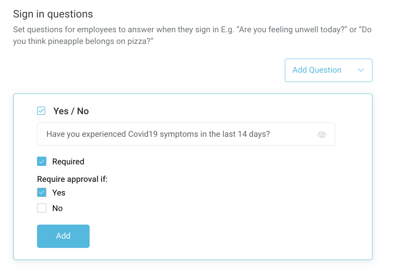Collapse the Add Question menu

(328, 70)
